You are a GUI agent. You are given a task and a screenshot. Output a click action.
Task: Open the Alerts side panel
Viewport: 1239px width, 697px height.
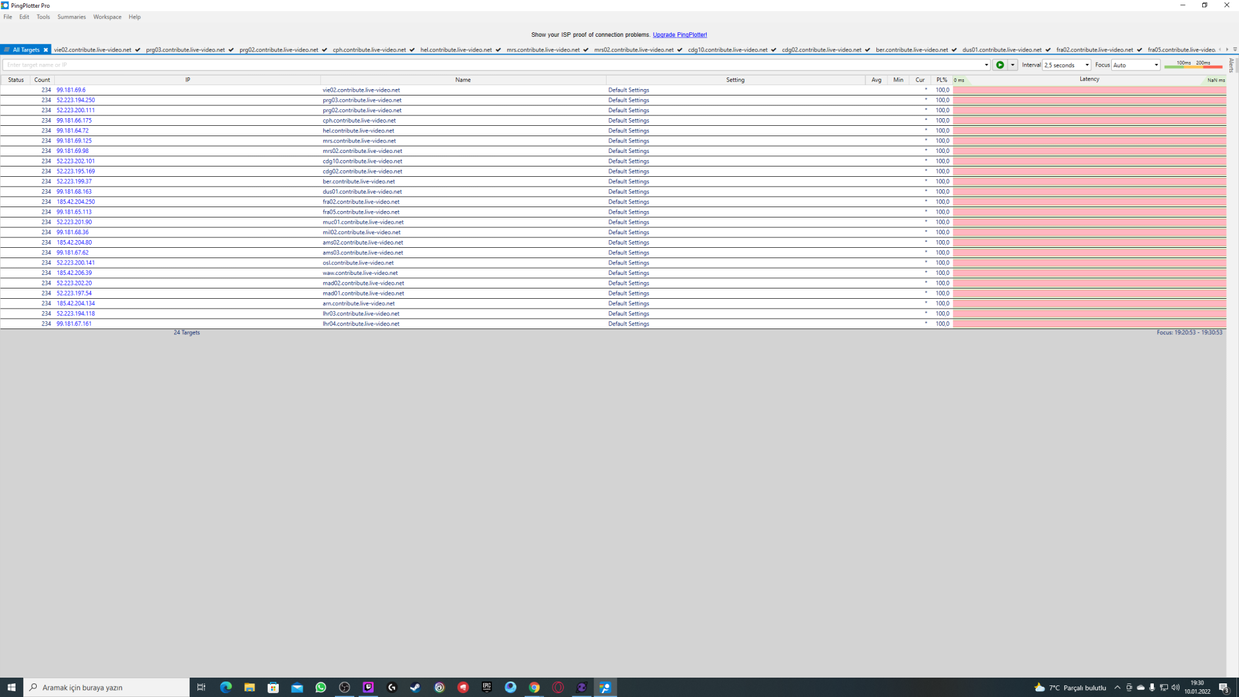point(1231,65)
